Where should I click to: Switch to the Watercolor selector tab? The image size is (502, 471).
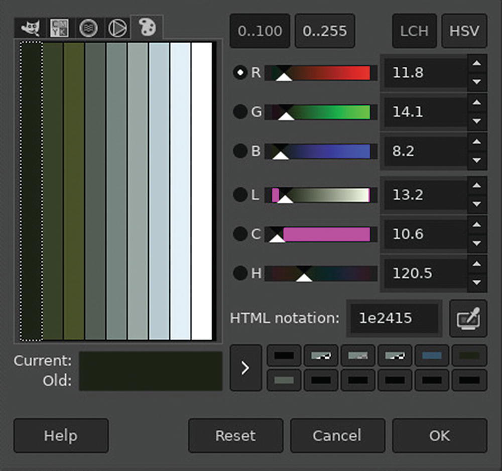(89, 29)
